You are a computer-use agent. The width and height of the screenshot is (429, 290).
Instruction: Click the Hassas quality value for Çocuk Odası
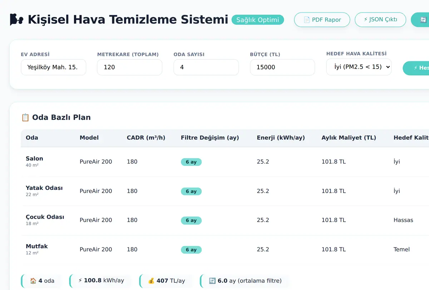403,220
